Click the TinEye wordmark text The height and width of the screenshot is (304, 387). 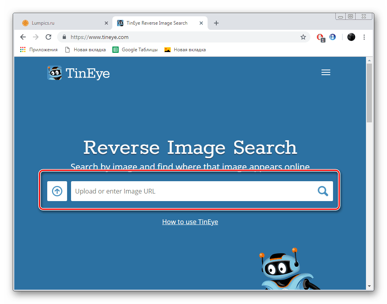pos(88,74)
